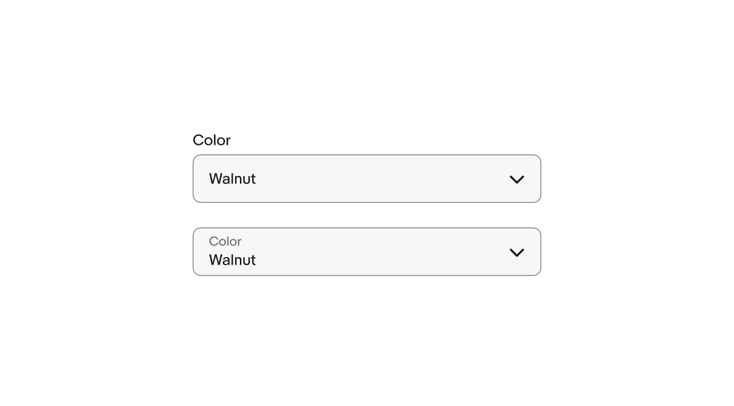This screenshot has width=734, height=406.
Task: Expand the second select using its down arrow
Action: [516, 252]
